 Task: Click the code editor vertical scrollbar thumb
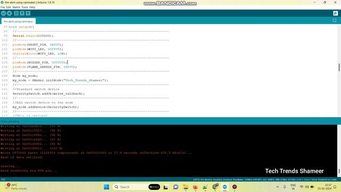point(339,67)
